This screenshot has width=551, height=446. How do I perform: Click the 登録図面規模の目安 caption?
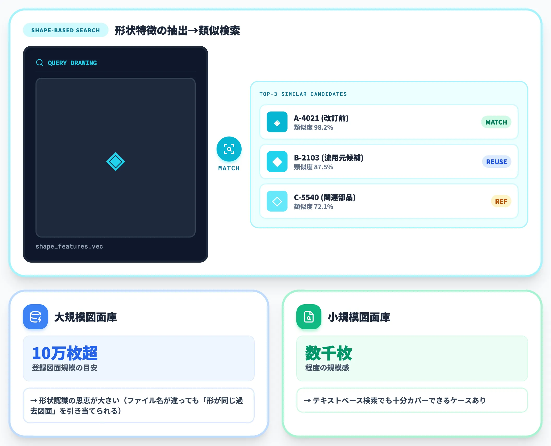tap(65, 368)
